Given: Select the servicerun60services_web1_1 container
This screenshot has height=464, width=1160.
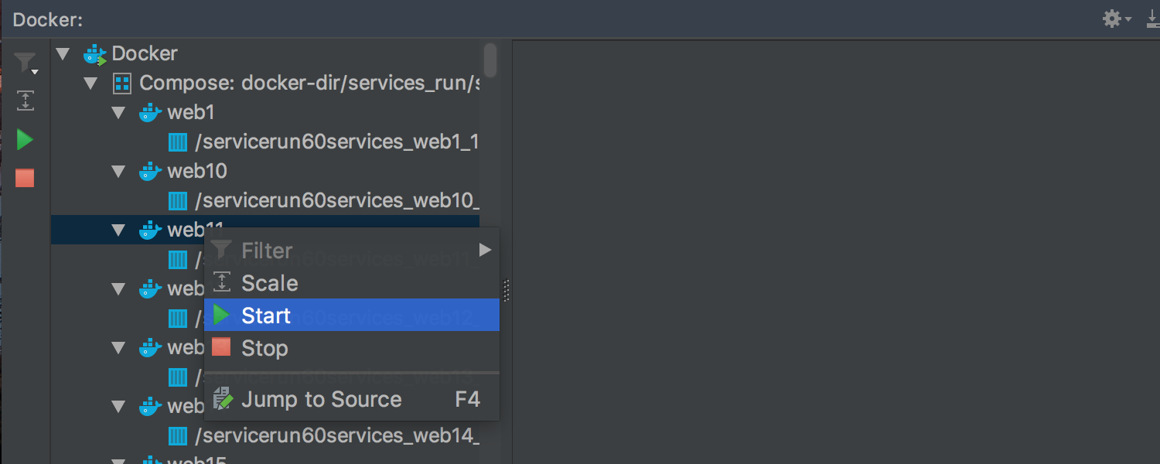Looking at the screenshot, I should (336, 142).
